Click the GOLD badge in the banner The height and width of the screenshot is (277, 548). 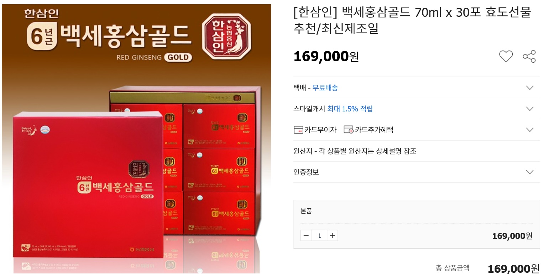point(178,58)
